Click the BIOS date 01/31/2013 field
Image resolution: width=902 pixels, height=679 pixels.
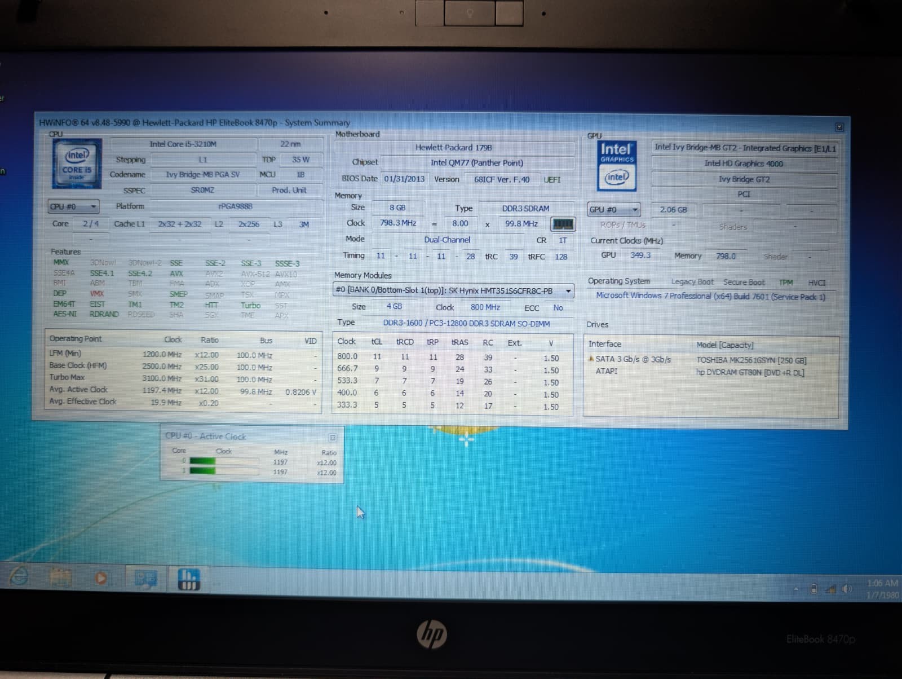point(404,179)
